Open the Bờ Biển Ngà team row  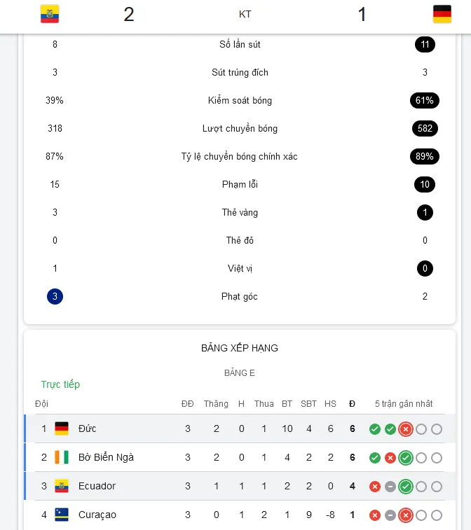(x=240, y=457)
